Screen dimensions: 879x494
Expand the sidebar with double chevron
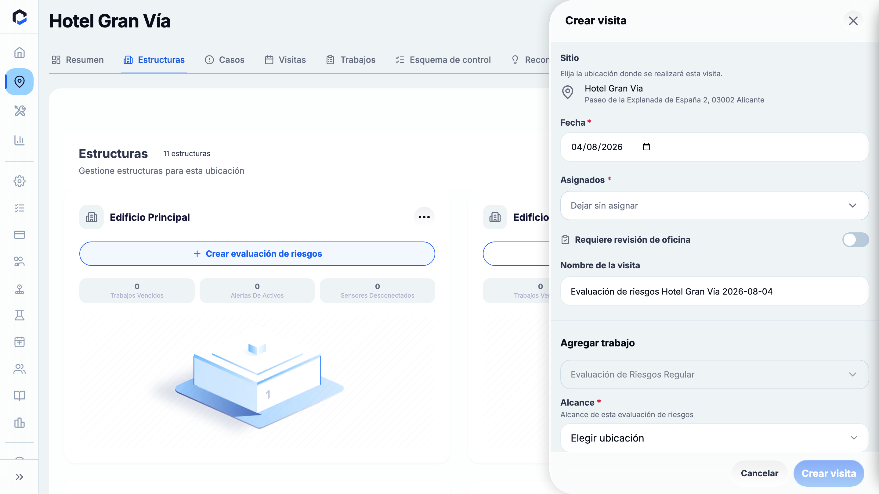click(20, 477)
